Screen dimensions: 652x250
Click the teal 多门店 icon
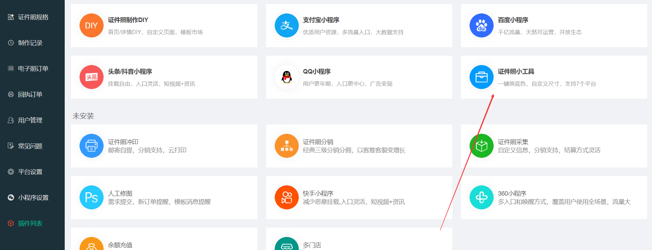tap(287, 244)
